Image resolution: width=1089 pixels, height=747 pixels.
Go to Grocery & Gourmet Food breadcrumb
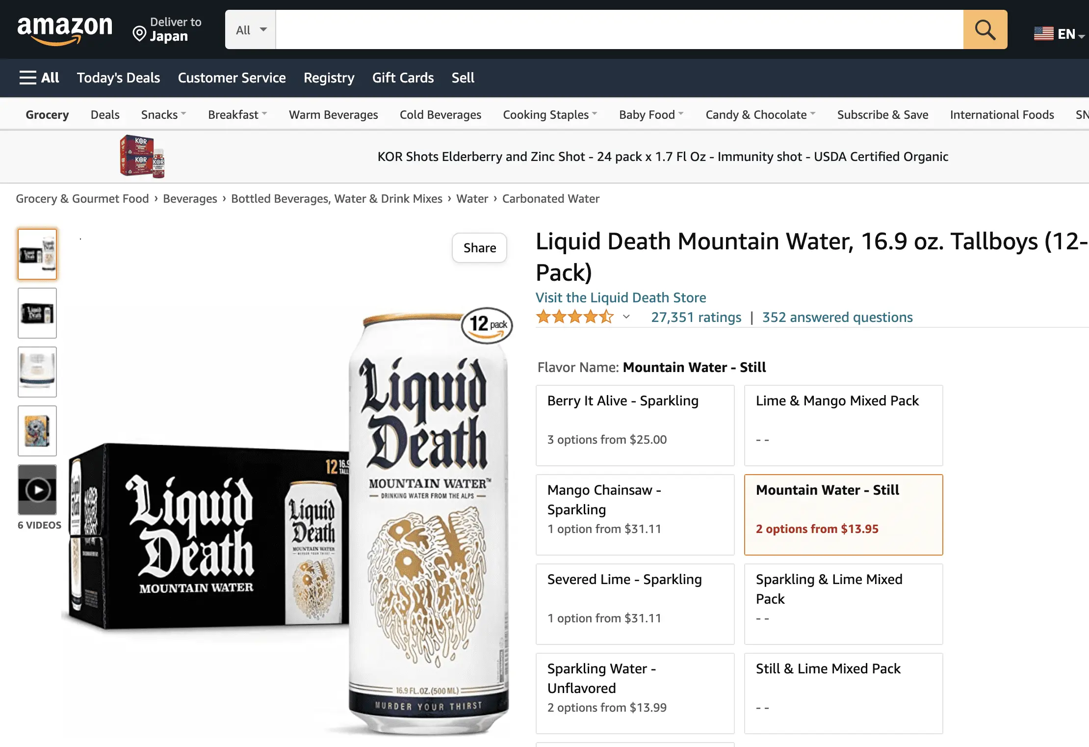click(82, 198)
